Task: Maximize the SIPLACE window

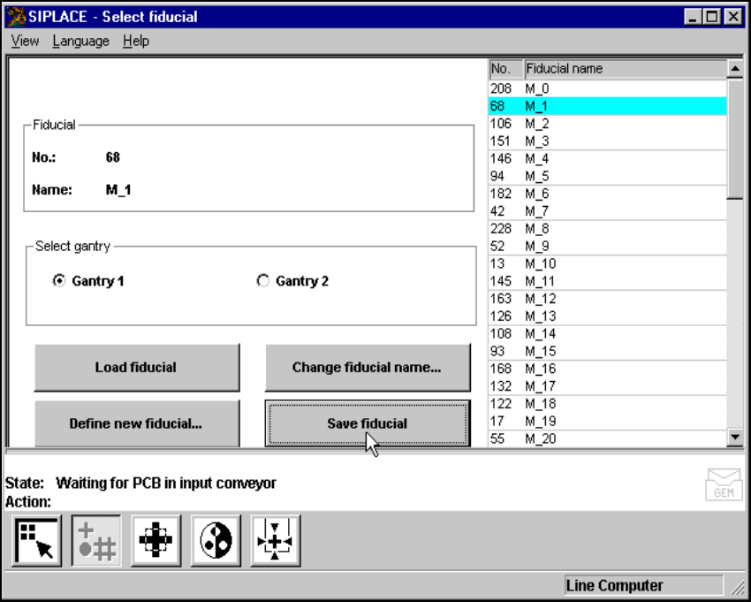Action: tap(712, 18)
